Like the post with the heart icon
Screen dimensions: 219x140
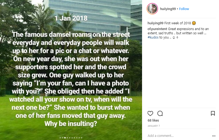click(150, 113)
